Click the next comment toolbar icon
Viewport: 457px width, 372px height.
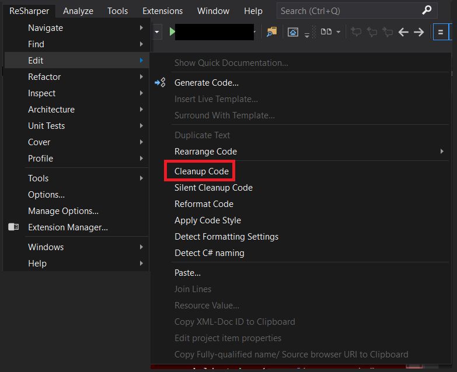(x=388, y=31)
